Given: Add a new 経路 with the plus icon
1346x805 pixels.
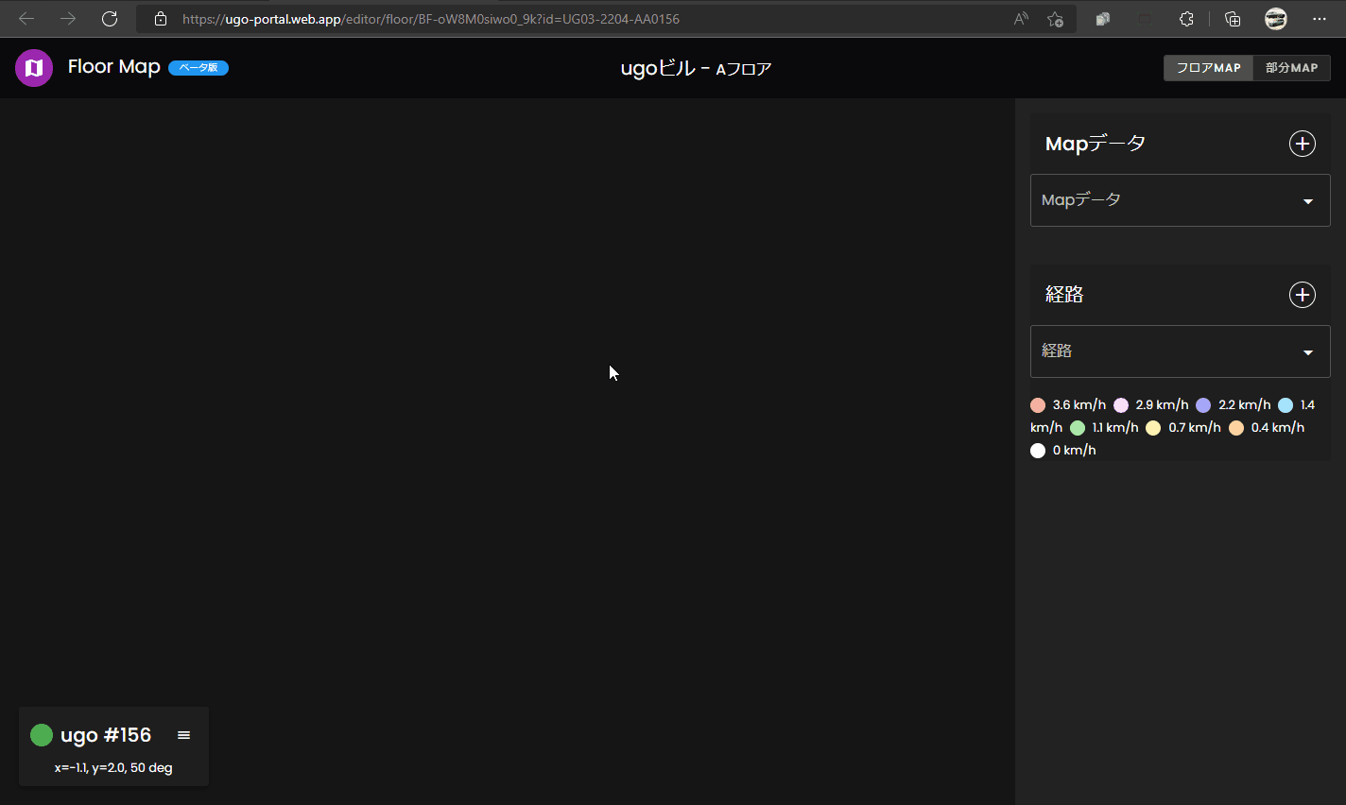Looking at the screenshot, I should pyautogui.click(x=1302, y=294).
